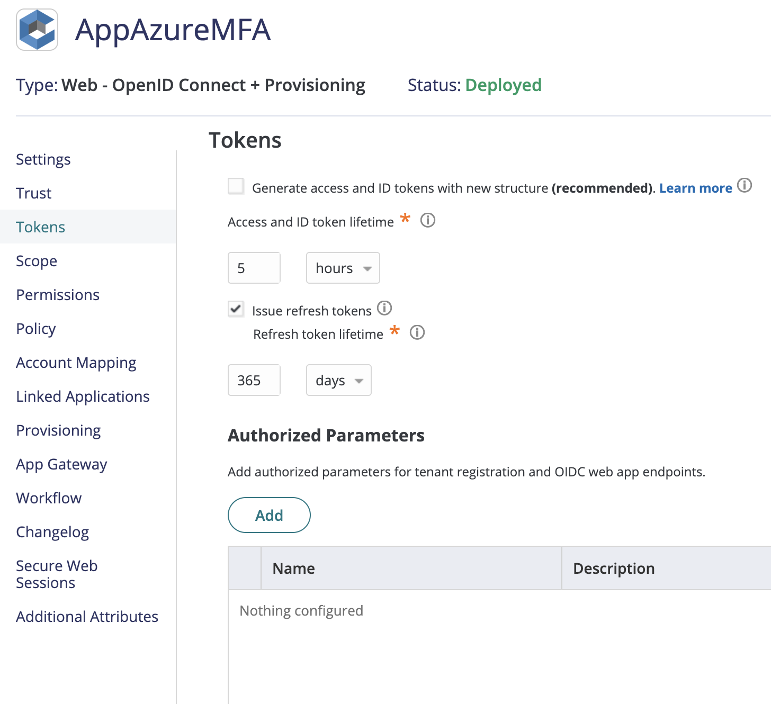Open the Changelog section
Image resolution: width=771 pixels, height=704 pixels.
52,531
